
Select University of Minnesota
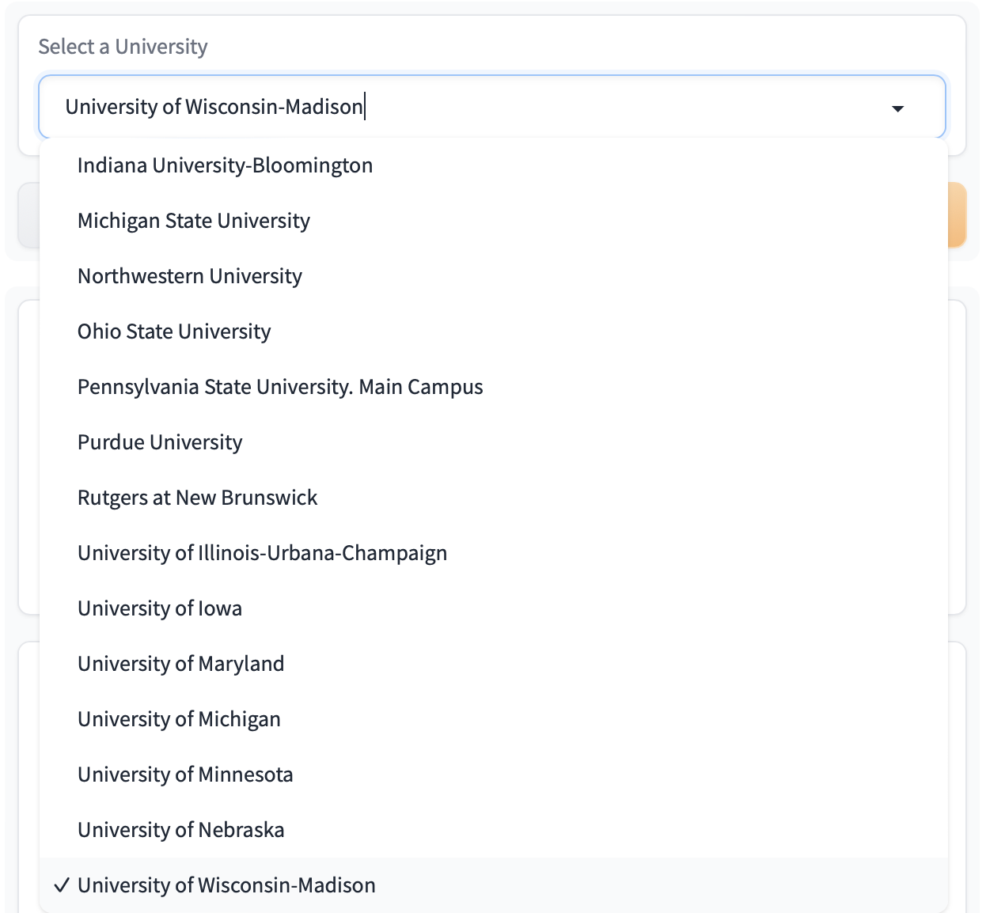tap(185, 775)
